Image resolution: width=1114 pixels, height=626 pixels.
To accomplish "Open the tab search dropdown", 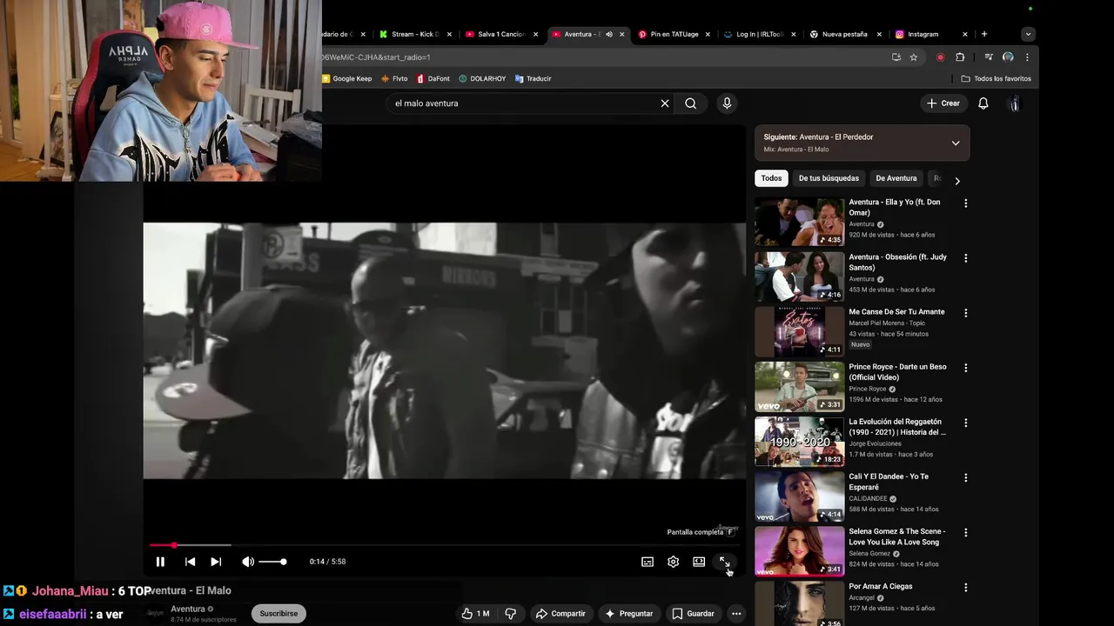I will 1028,34.
